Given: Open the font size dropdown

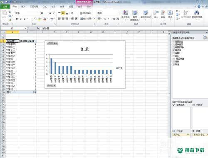Looking at the screenshot, I should tap(47, 13).
